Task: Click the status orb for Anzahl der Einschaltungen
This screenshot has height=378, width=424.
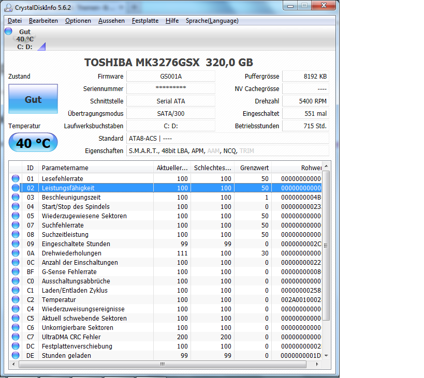Action: click(x=16, y=262)
